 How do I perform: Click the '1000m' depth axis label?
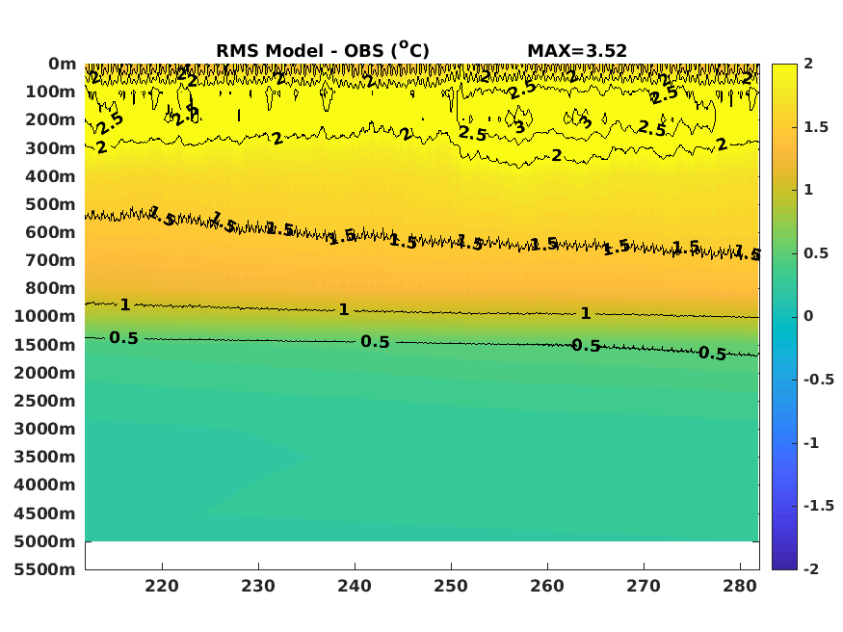[45, 316]
